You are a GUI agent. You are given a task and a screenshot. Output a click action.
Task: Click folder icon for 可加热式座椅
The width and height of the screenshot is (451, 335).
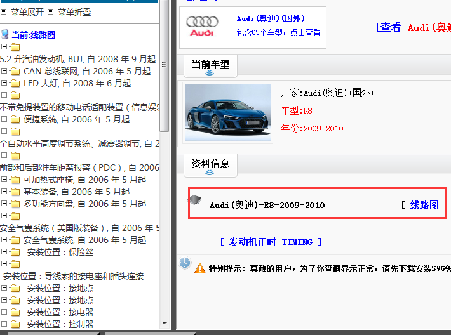click(15, 180)
